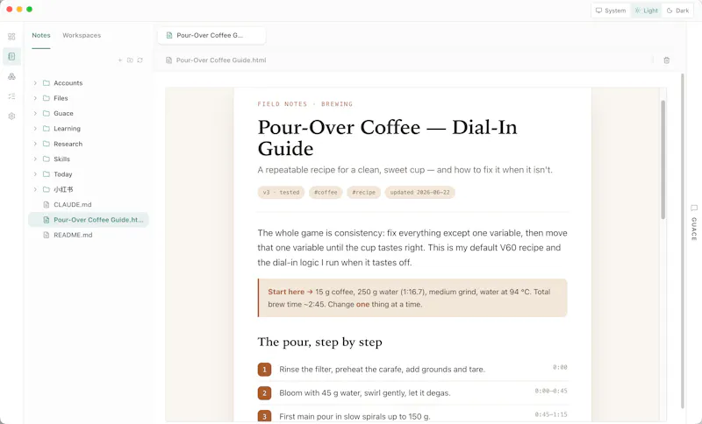Expand the Learning folder
This screenshot has width=702, height=424.
[x=35, y=129]
